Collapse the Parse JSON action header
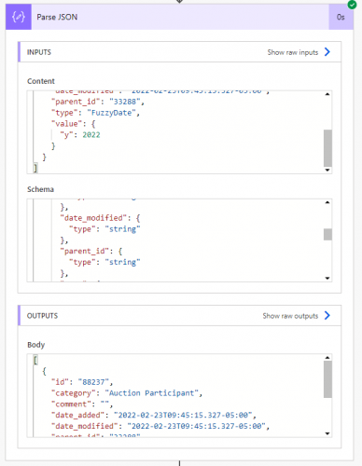362x466 pixels. 180,17
